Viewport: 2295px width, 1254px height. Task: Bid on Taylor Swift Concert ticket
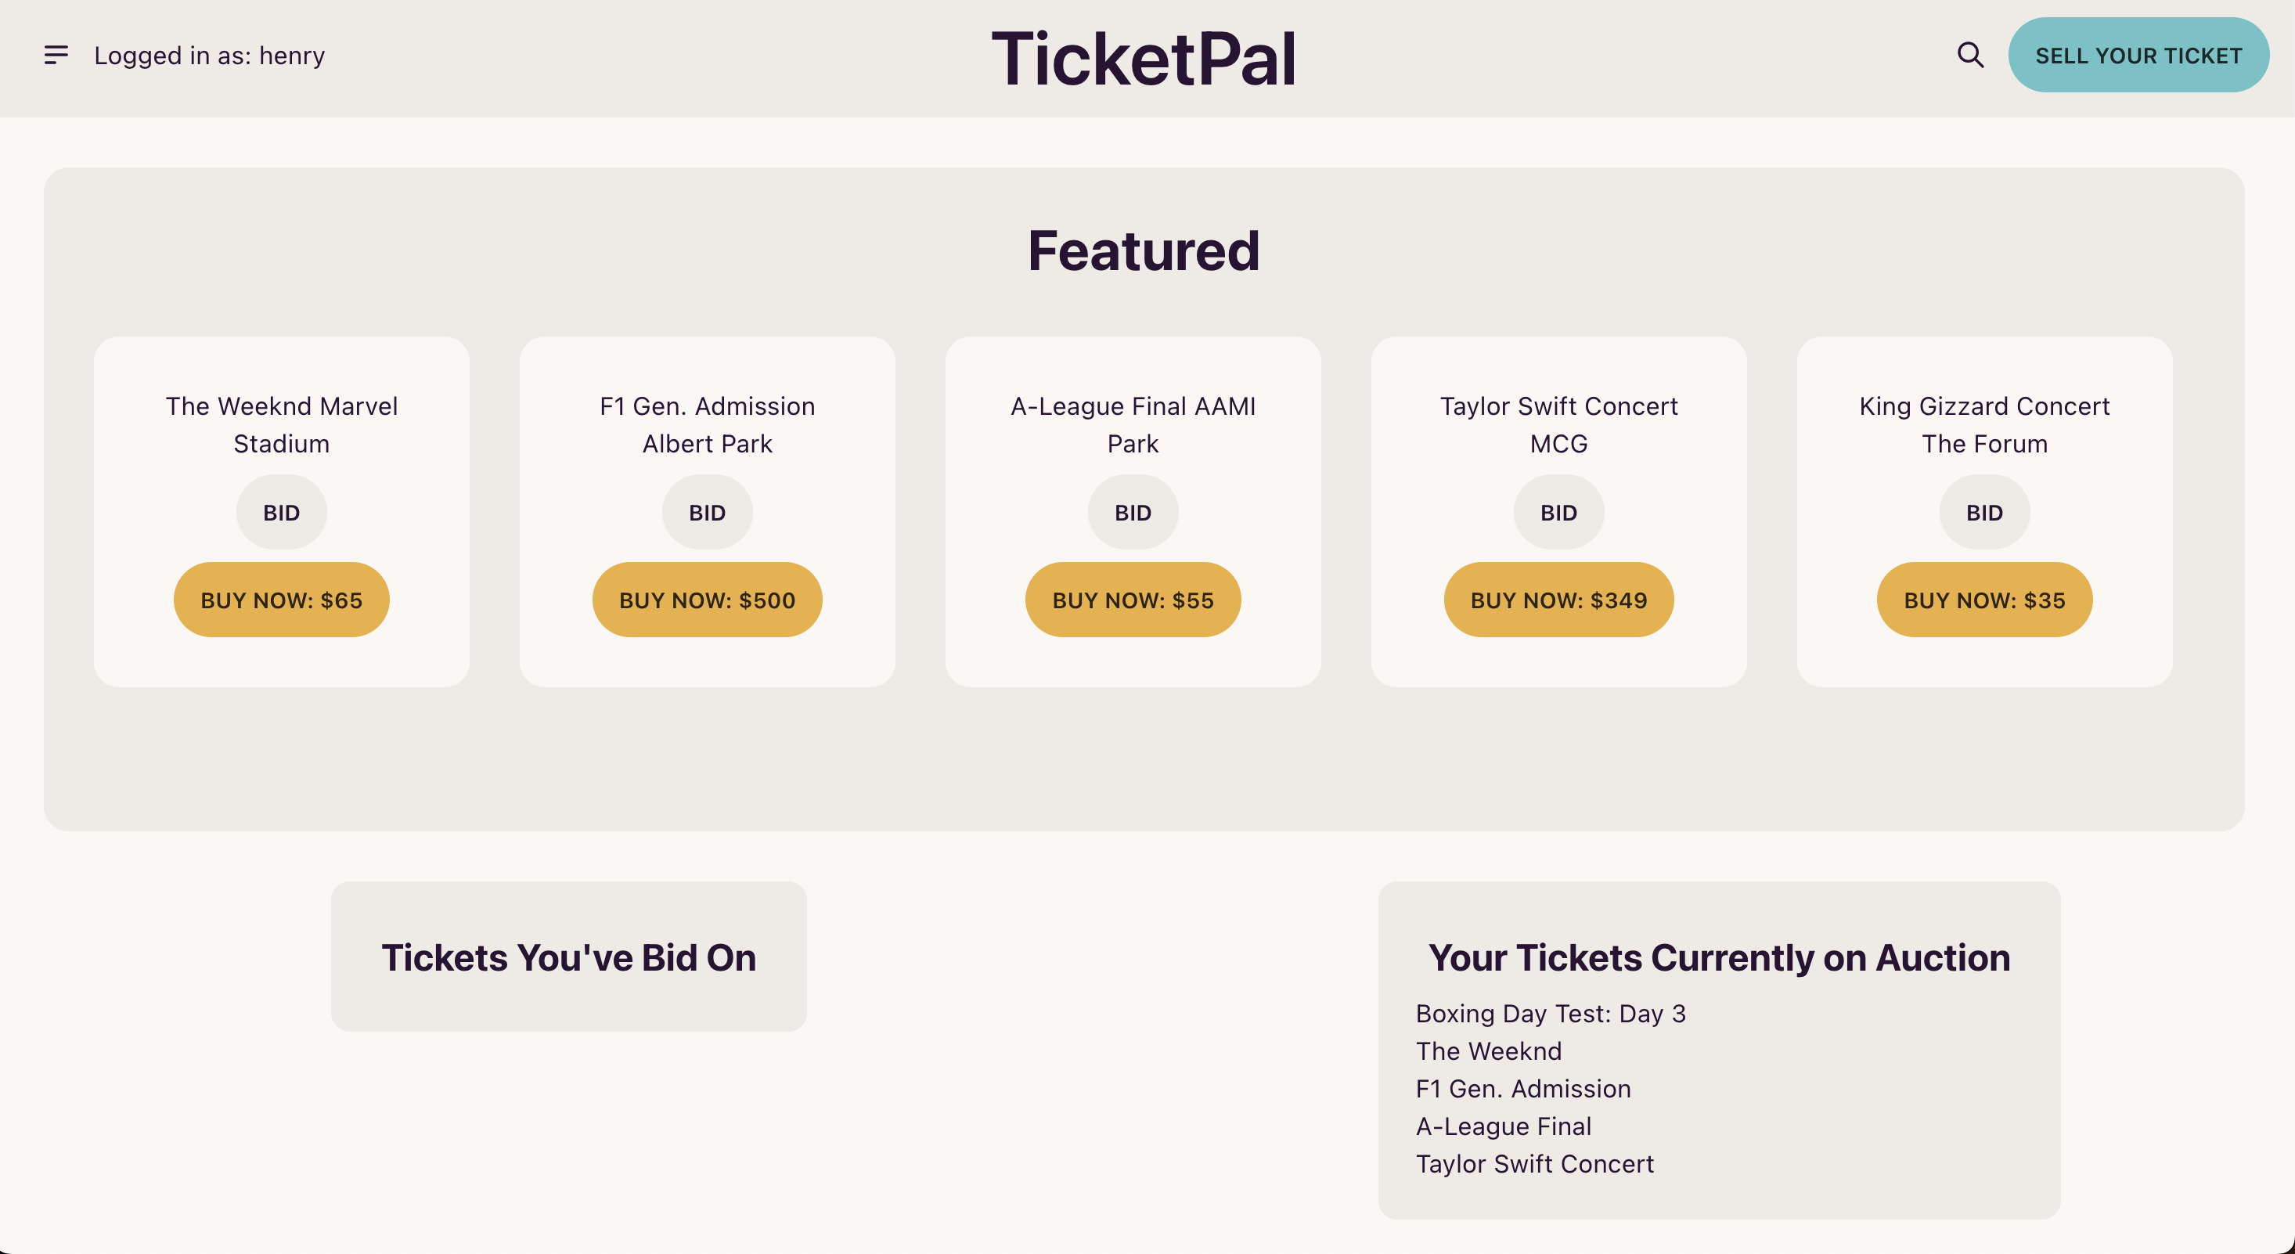coord(1559,513)
